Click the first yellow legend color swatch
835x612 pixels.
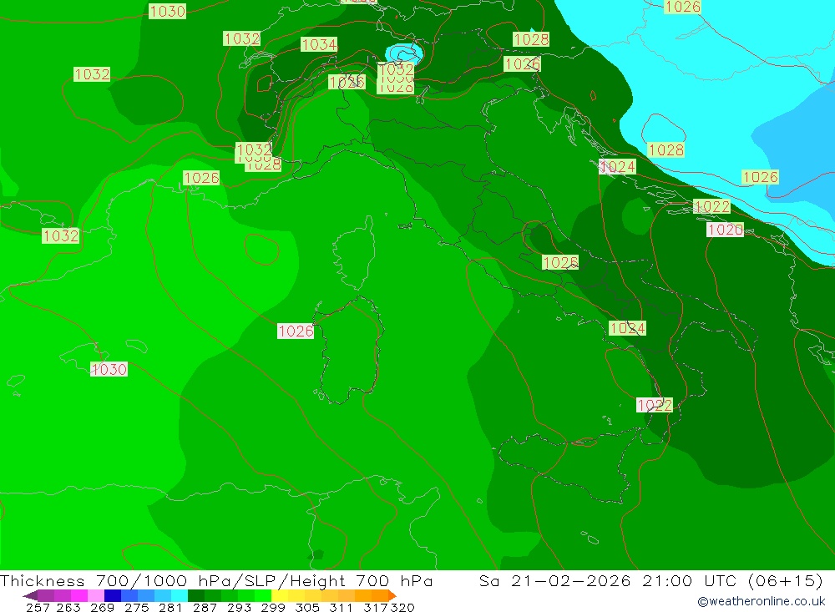280,595
